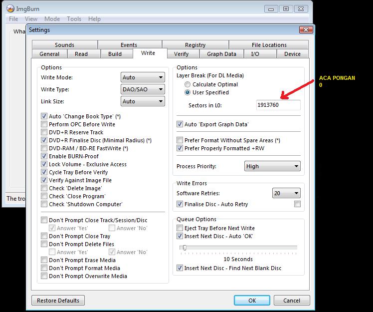This screenshot has width=373, height=312.
Task: Confirm settings with the OK button
Action: pyautogui.click(x=252, y=301)
